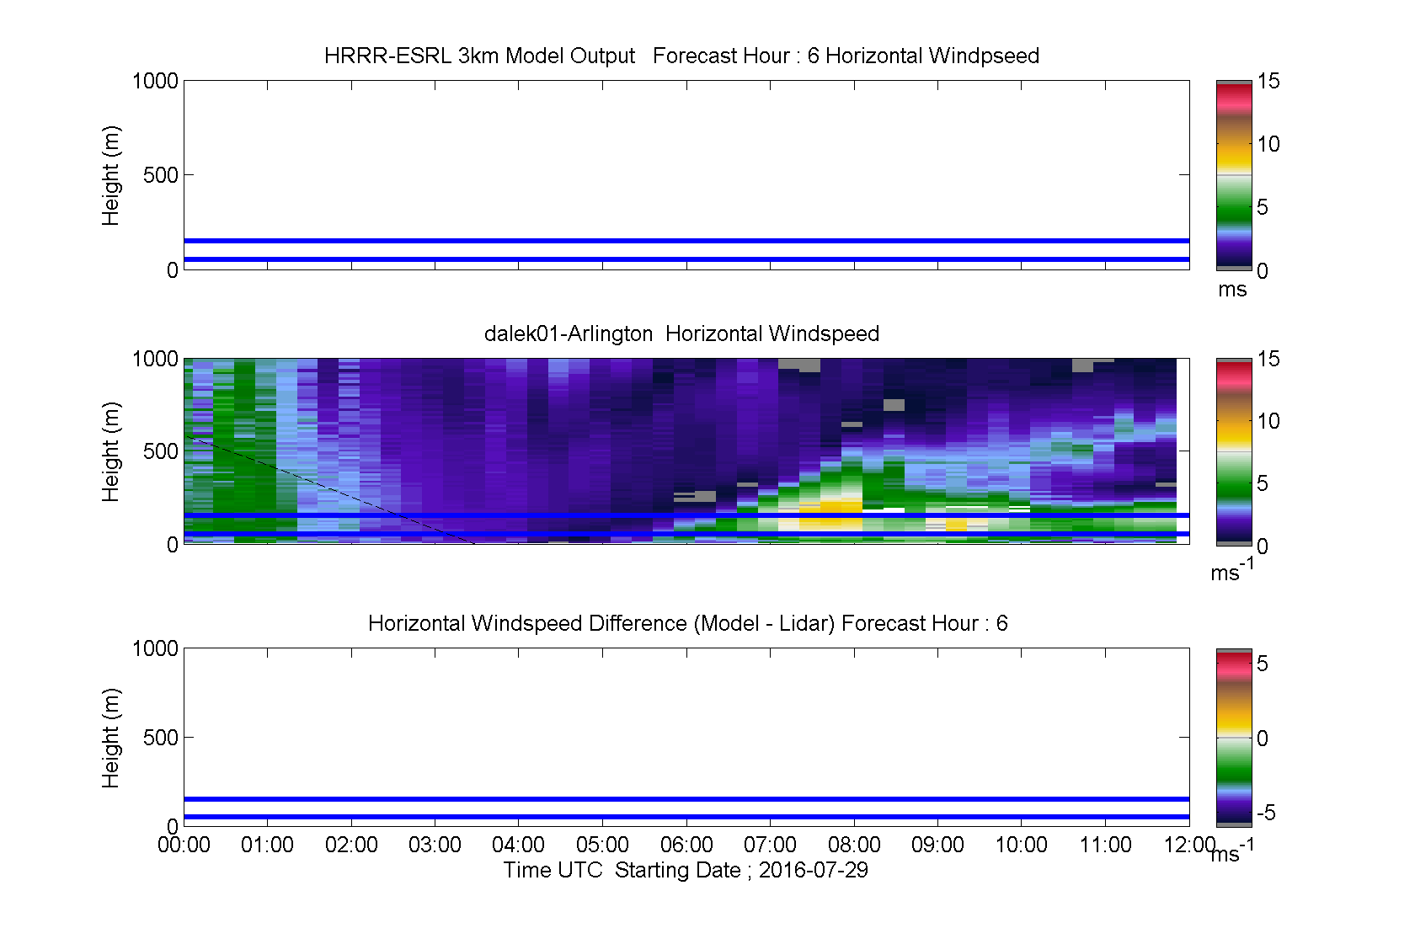This screenshot has height=928, width=1415.
Task: Click the Horizontal Windspeed Difference plot title
Action: 687,623
